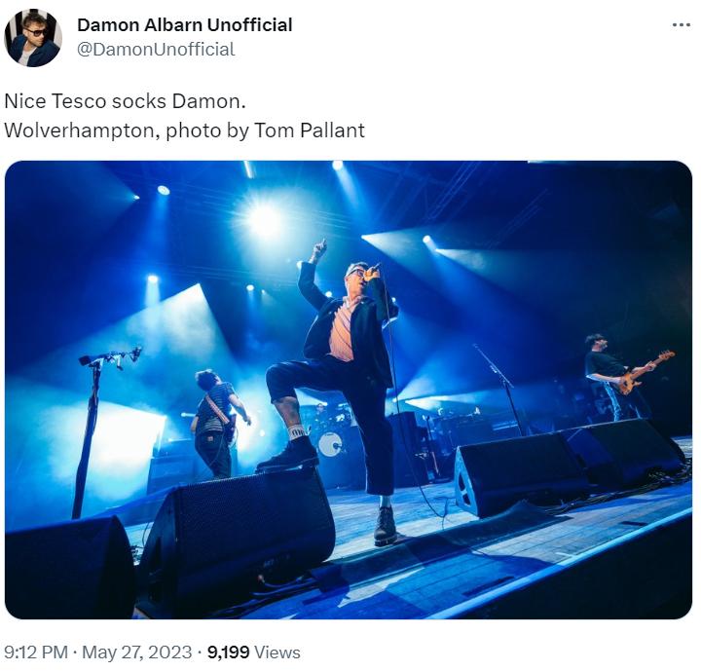Click the 'Wolverhampton, photo by Tom Pallant' line
Image resolution: width=701 pixels, height=671 pixels.
[184, 130]
